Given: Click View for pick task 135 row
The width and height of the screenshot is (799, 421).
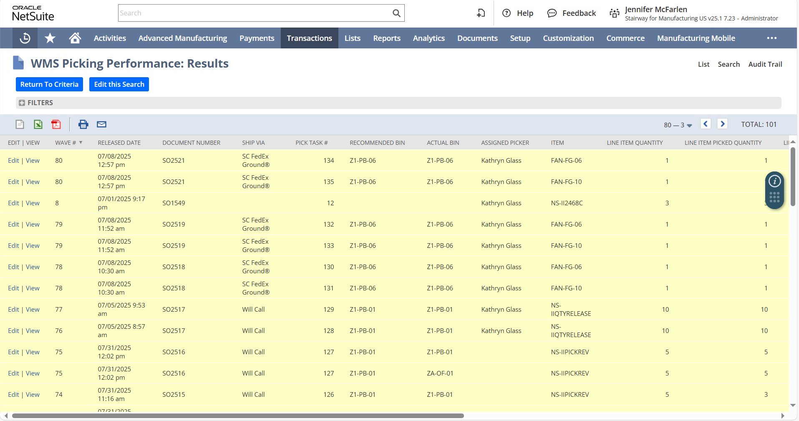Looking at the screenshot, I should (33, 182).
